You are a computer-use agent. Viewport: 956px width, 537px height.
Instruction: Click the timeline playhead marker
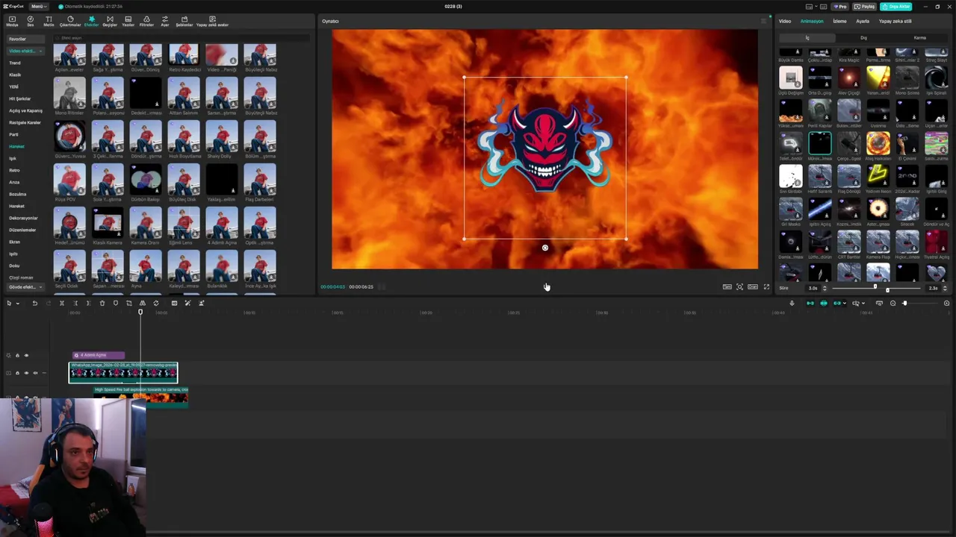pyautogui.click(x=140, y=313)
